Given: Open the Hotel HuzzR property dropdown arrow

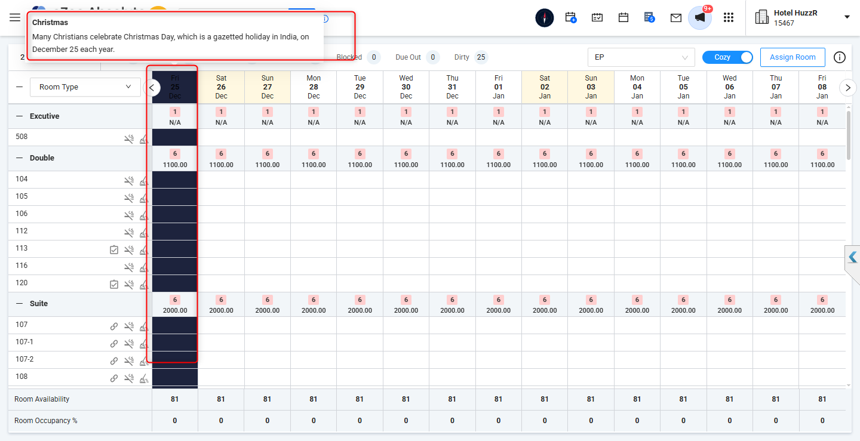Looking at the screenshot, I should (x=847, y=17).
